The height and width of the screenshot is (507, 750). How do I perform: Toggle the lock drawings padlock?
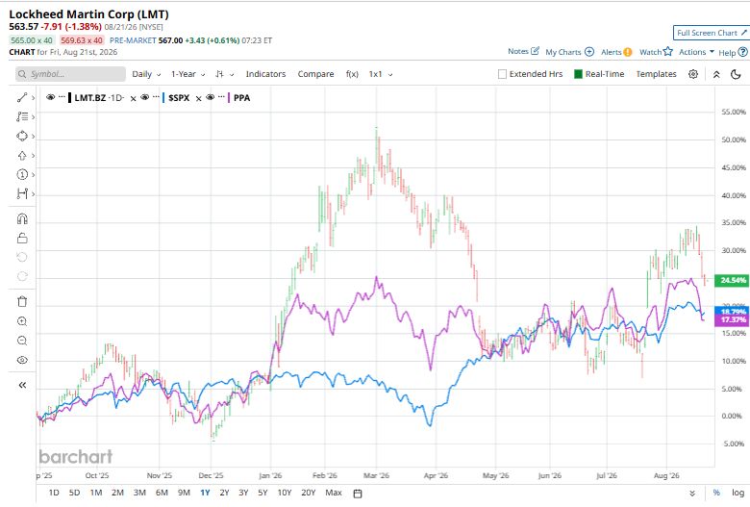22,238
